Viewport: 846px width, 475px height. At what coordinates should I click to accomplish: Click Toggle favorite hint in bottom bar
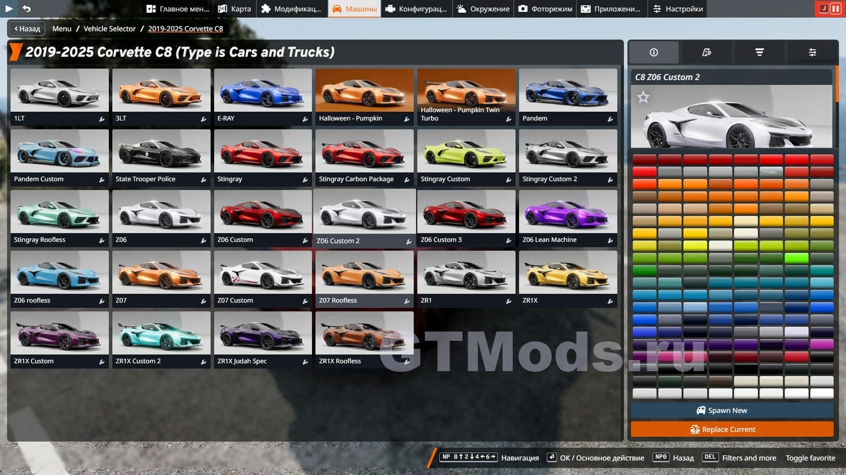point(810,458)
